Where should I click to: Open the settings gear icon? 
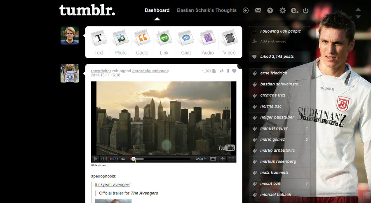tap(282, 10)
